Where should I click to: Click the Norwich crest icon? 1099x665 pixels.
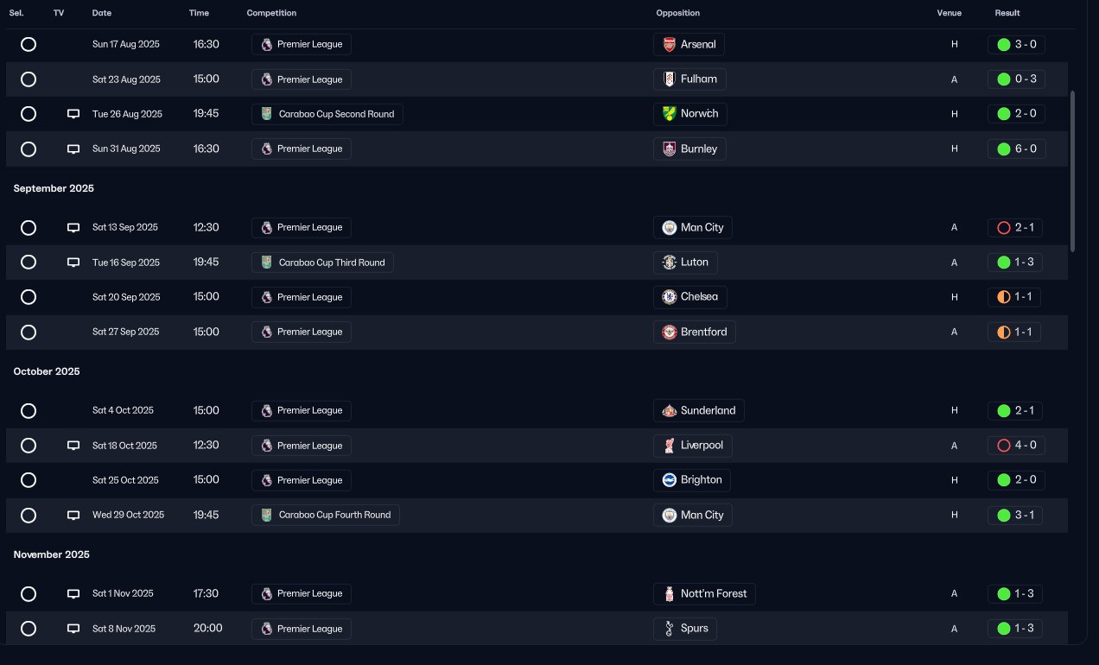[669, 114]
